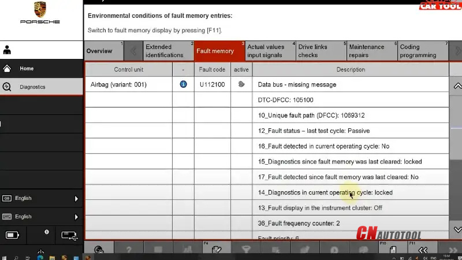Open the Windows Start menu
Image resolution: width=462 pixels, height=260 pixels.
pyautogui.click(x=4, y=258)
